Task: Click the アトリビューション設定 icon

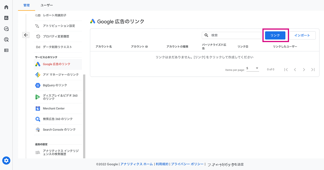Action: click(37, 26)
